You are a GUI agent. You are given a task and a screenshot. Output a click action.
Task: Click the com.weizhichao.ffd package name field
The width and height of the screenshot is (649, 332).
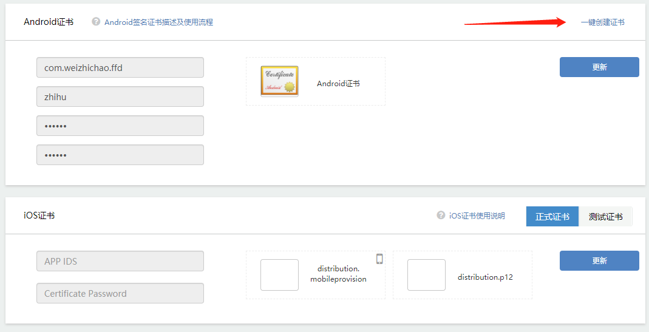point(120,67)
